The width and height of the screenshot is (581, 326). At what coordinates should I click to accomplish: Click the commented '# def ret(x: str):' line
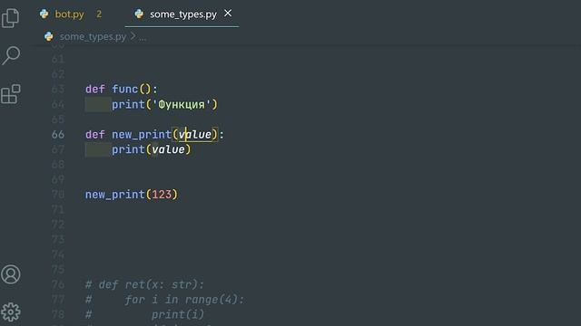click(145, 284)
